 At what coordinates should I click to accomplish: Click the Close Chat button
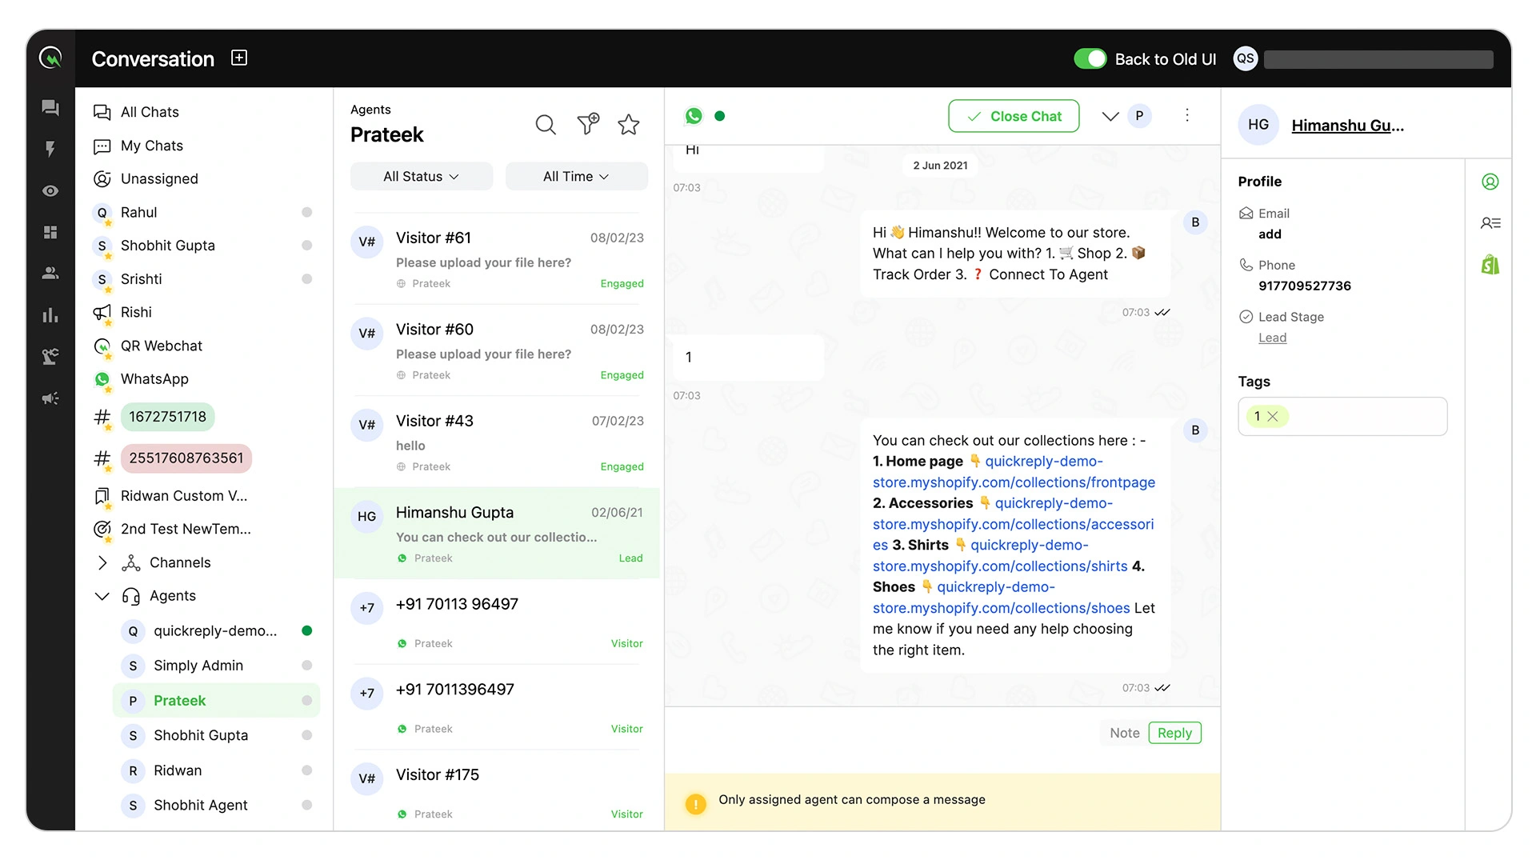click(1014, 116)
